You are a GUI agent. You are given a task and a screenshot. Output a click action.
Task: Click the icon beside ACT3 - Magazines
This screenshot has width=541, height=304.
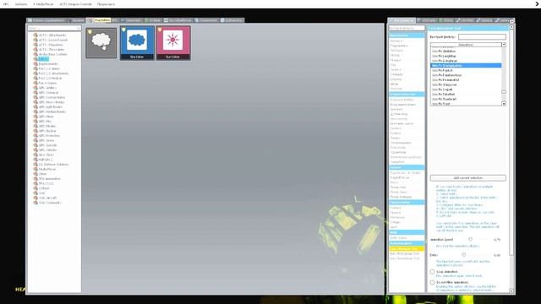[x=36, y=45]
